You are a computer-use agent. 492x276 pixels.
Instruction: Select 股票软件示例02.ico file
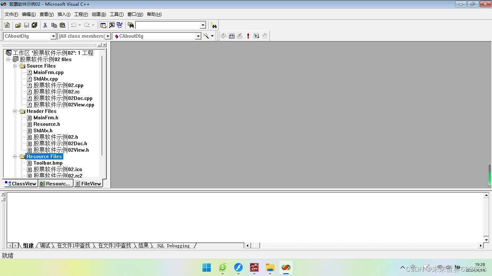58,170
